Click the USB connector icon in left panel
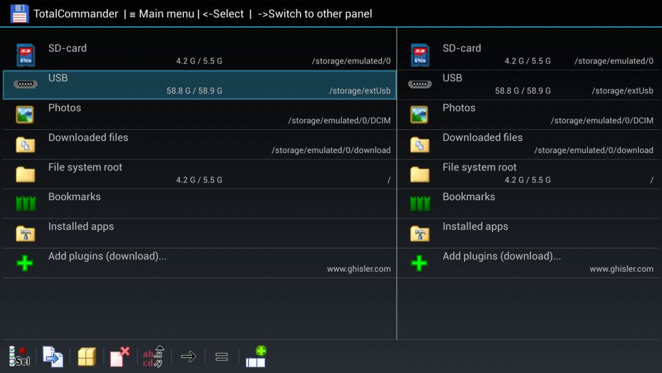 pos(25,84)
